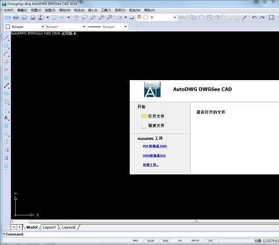Select the thick diagonal line tool
The width and height of the screenshot is (279, 245).
pyautogui.click(x=6, y=86)
